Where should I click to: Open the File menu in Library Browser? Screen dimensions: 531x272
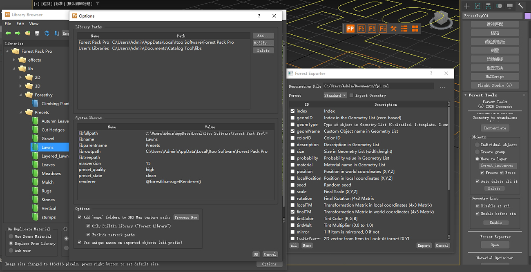point(8,24)
